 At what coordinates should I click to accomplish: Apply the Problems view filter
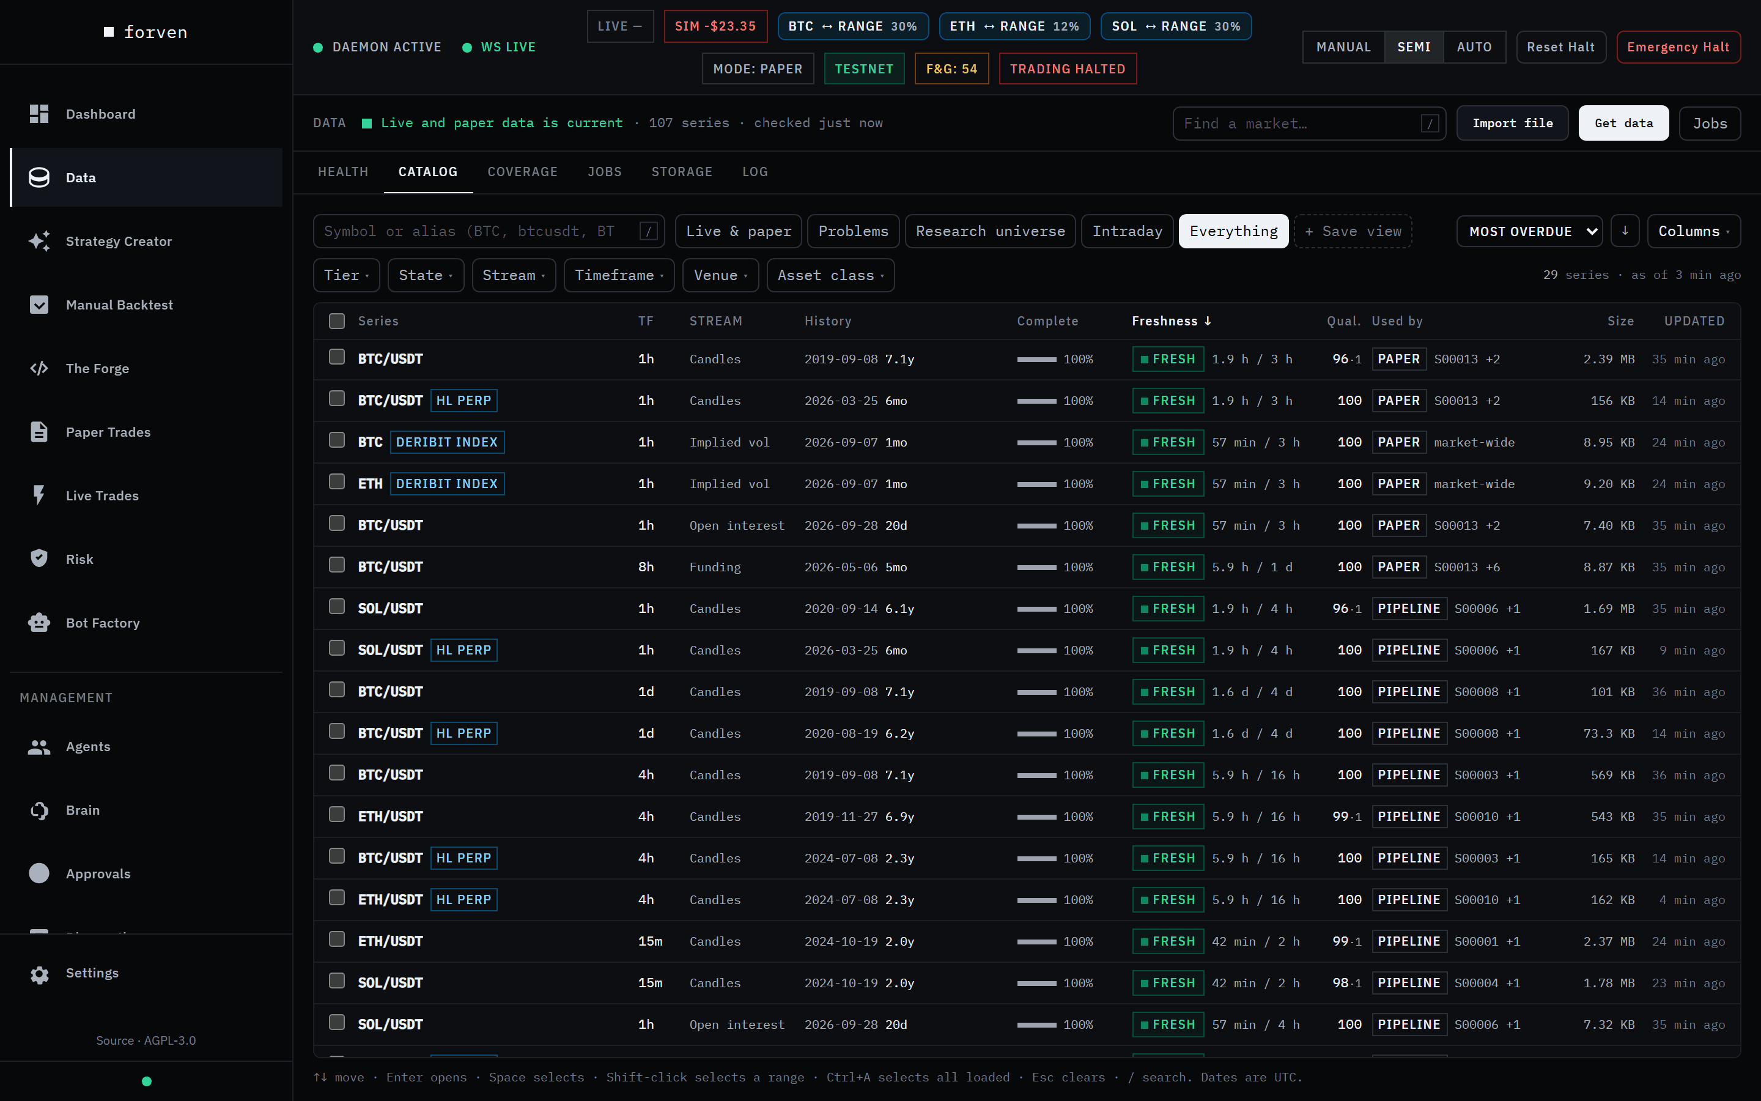853,232
